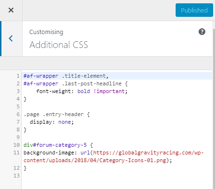
Task: Select the bold value on line 3
Action: coord(84,91)
